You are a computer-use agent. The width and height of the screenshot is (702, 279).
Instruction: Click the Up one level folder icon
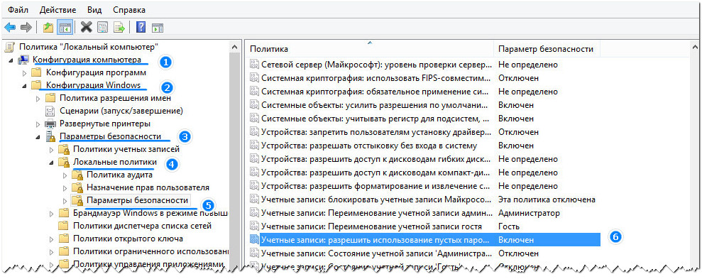pyautogui.click(x=48, y=27)
